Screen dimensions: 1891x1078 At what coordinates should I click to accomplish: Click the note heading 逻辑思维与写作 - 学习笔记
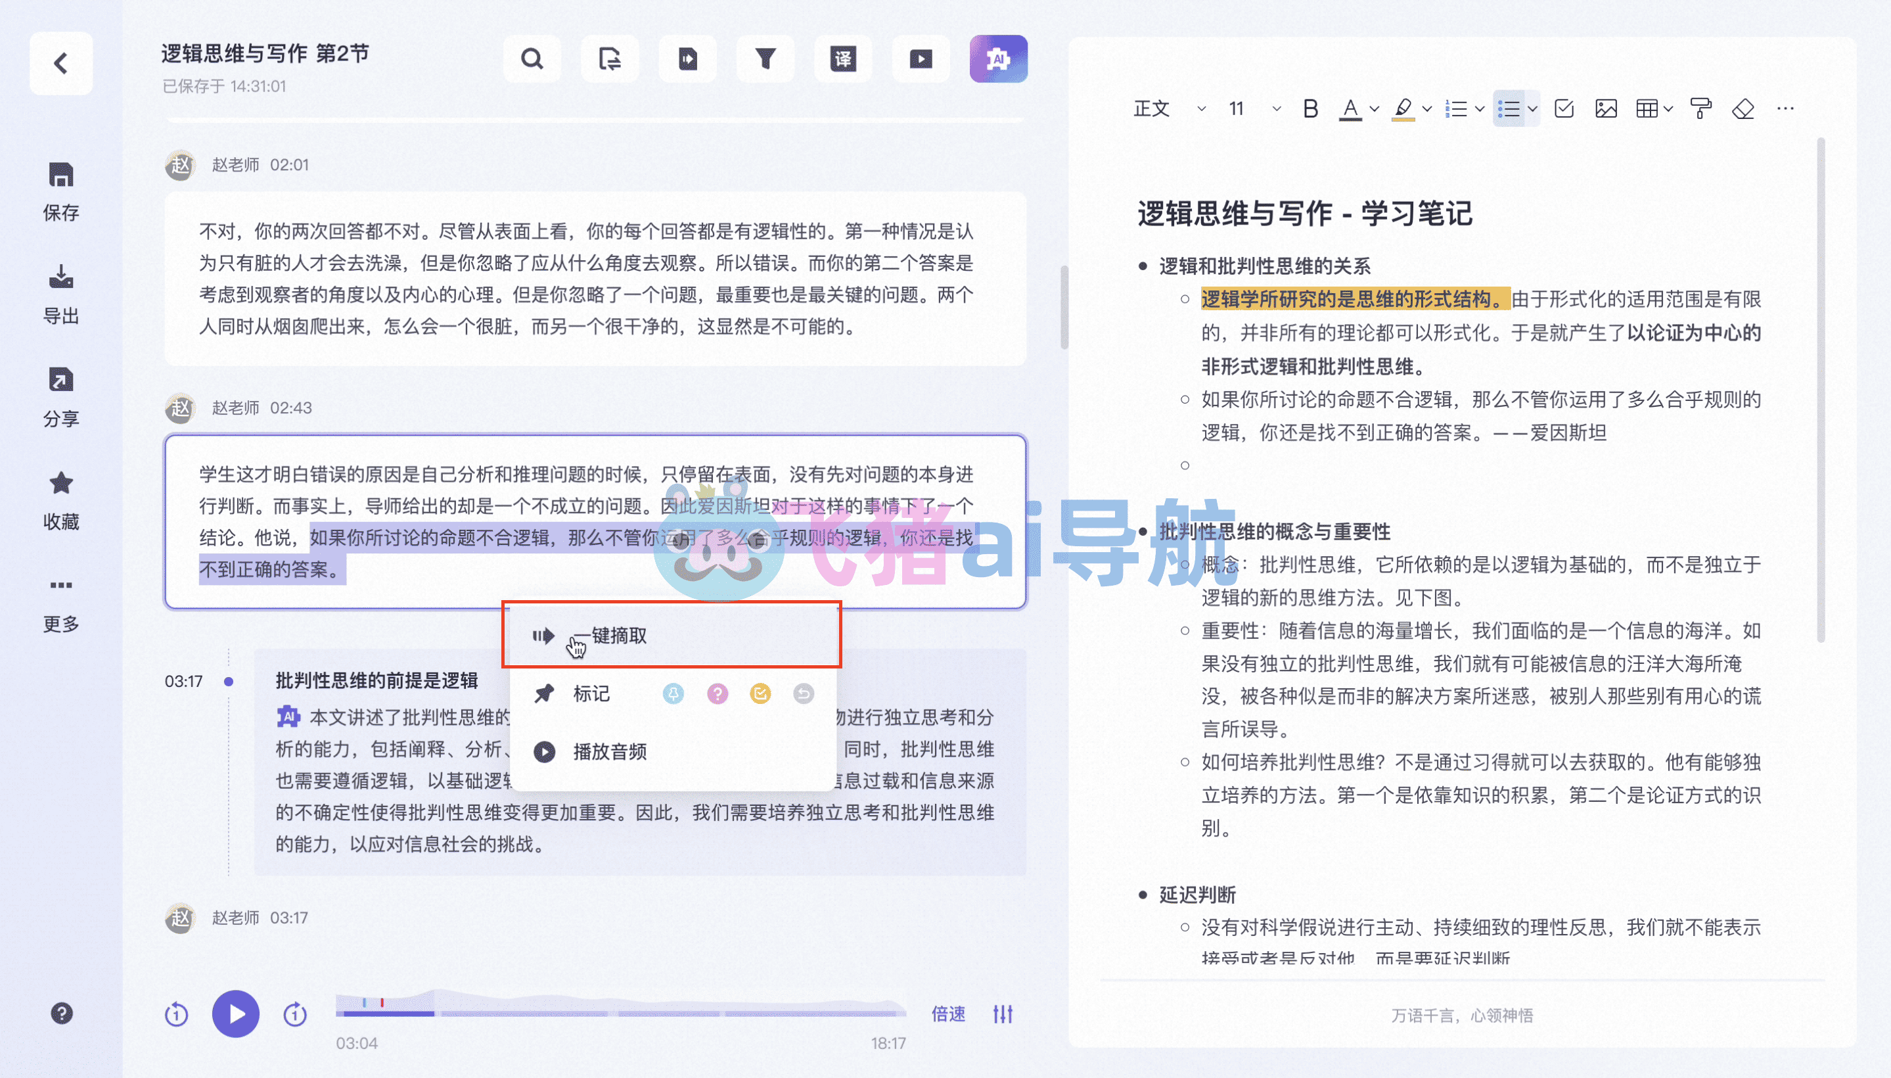[1304, 213]
